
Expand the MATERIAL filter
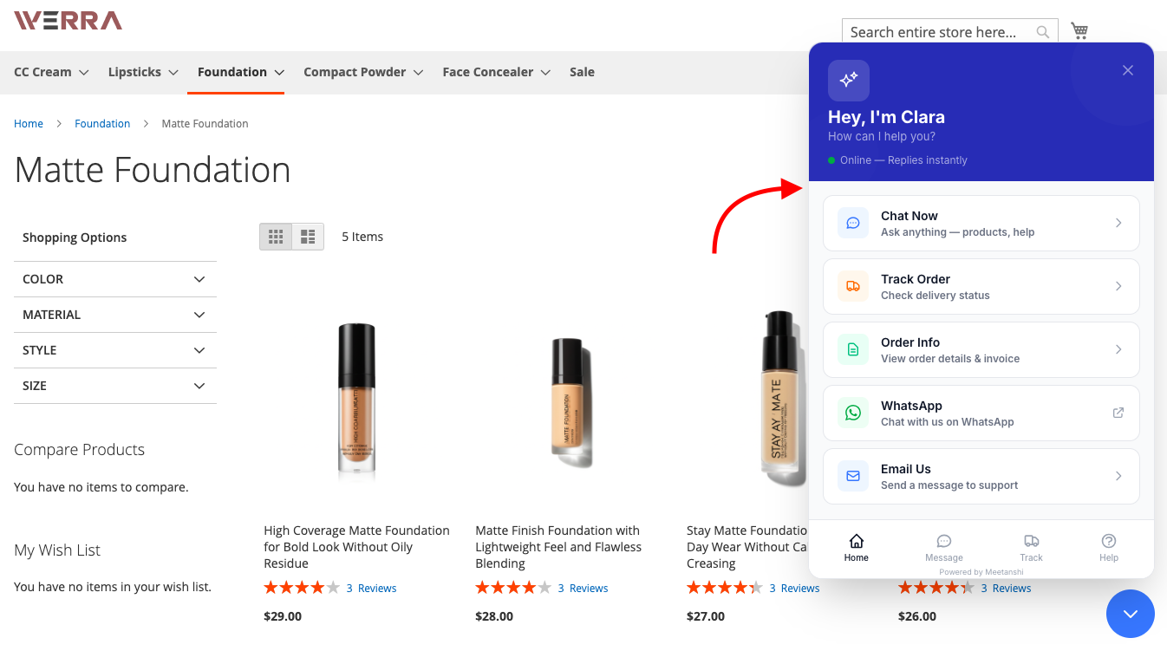click(115, 315)
